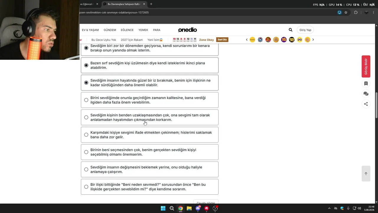Select the option 'Birini sevdiğimde onunla geçirdiğim zamanın'

click(150, 100)
